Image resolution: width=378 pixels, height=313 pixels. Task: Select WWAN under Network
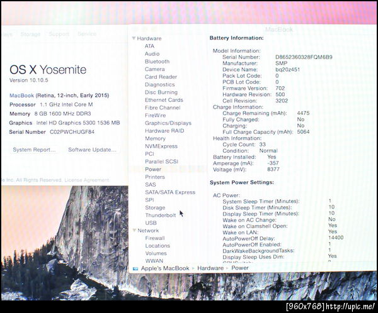(x=154, y=261)
